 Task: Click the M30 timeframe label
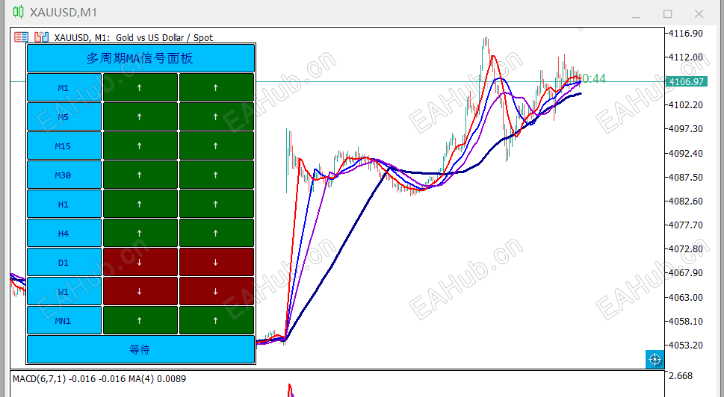coord(64,175)
